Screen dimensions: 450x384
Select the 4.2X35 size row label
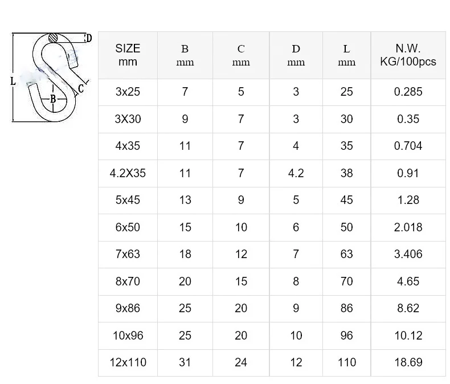pos(128,173)
